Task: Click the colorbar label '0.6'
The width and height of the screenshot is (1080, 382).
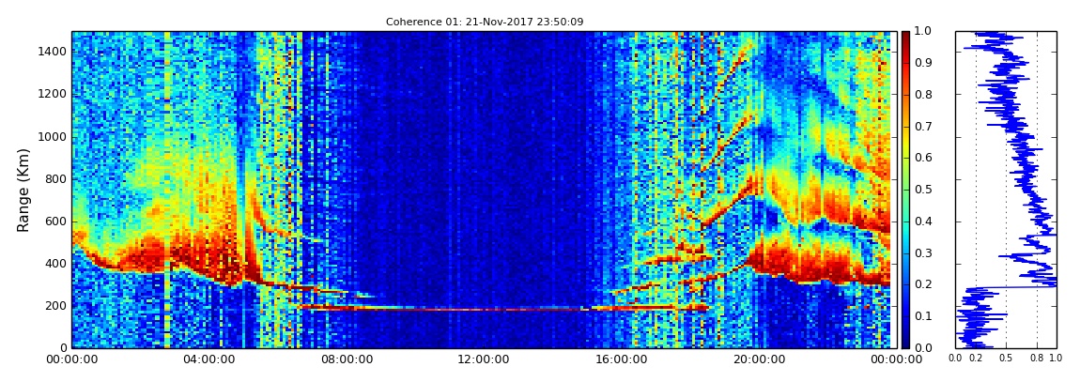Action: pos(921,158)
